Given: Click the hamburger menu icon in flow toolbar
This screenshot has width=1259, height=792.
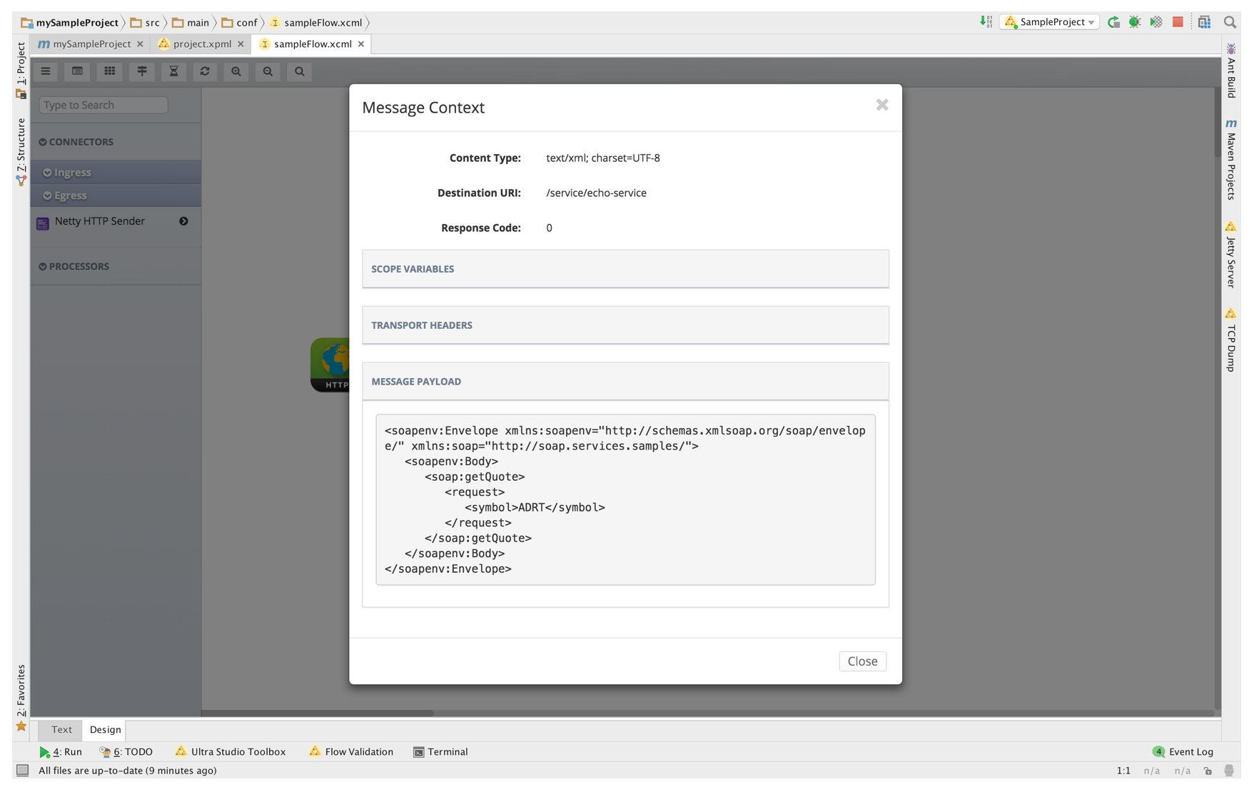Looking at the screenshot, I should click(x=46, y=71).
